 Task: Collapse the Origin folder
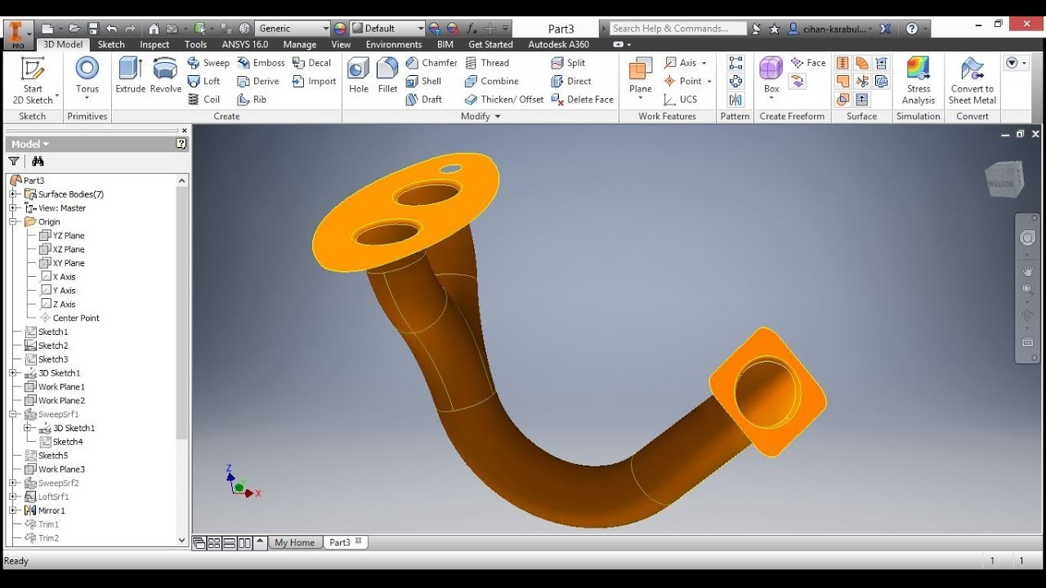pos(13,221)
